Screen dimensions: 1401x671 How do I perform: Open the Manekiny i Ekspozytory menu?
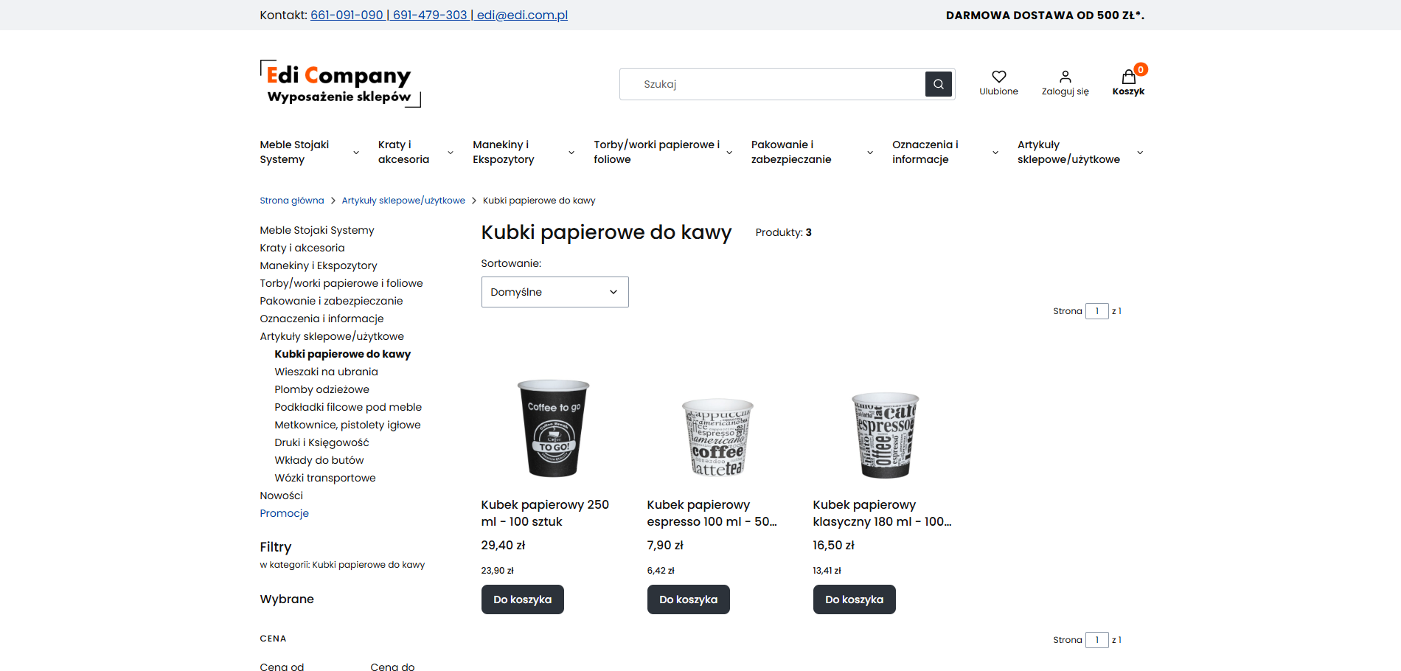point(504,152)
